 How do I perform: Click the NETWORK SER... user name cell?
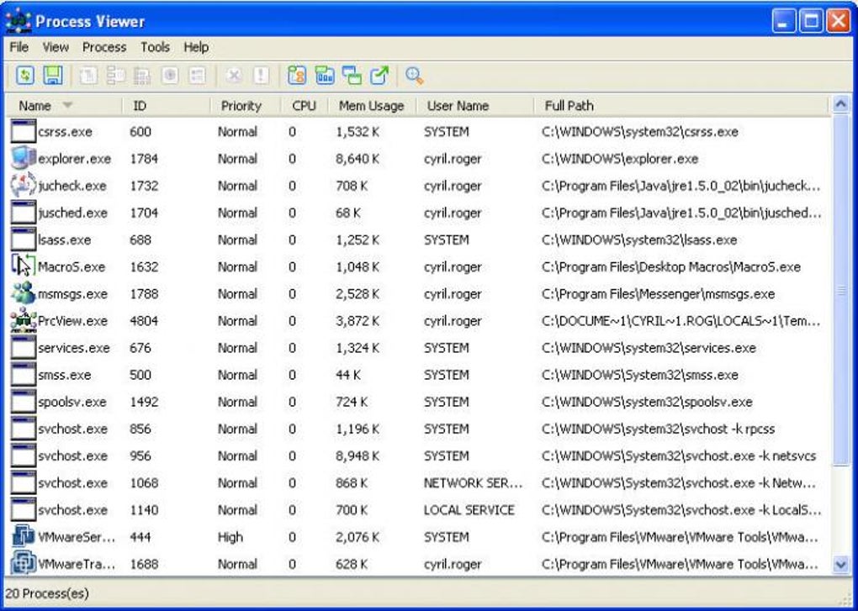474,482
